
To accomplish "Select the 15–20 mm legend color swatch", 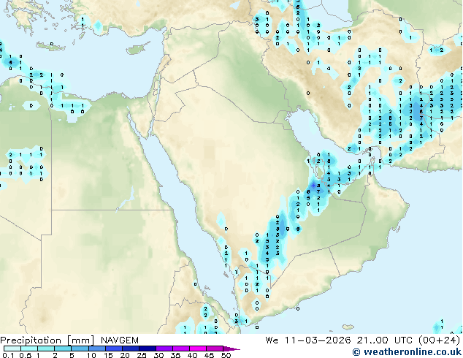I will pos(113,349).
